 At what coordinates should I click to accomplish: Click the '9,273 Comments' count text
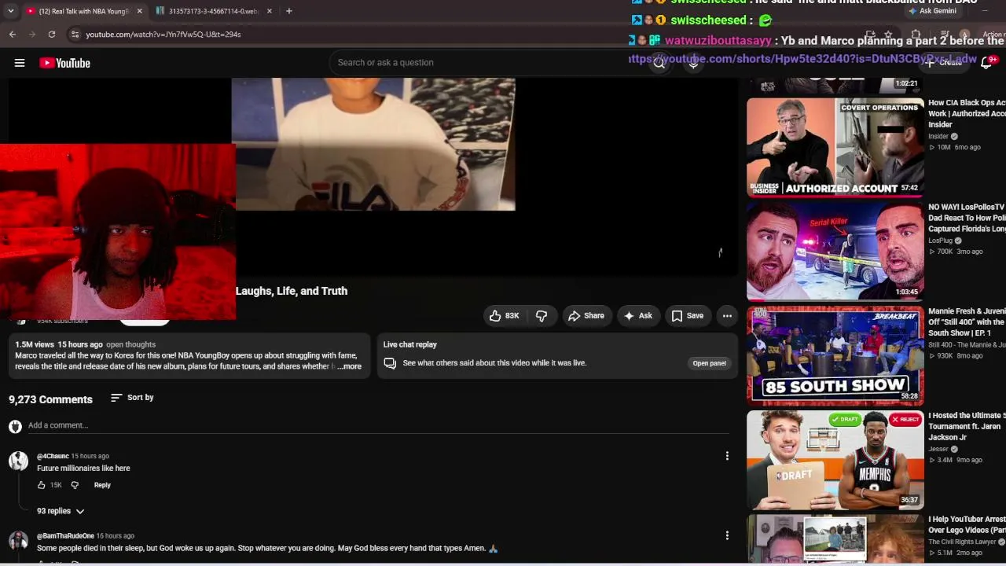coord(50,399)
